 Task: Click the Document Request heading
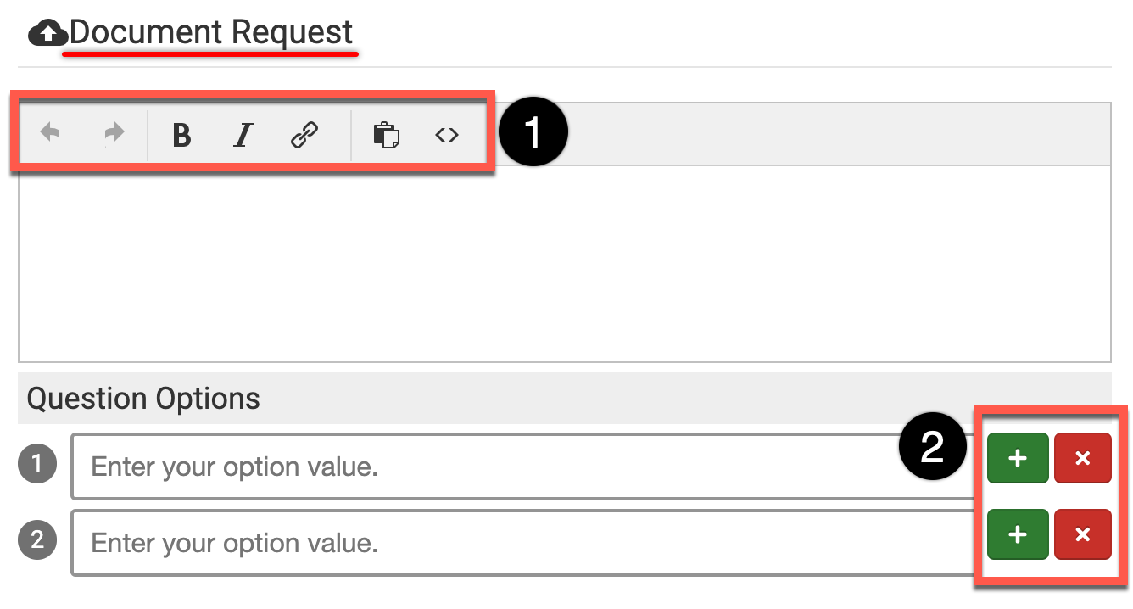pyautogui.click(x=211, y=33)
